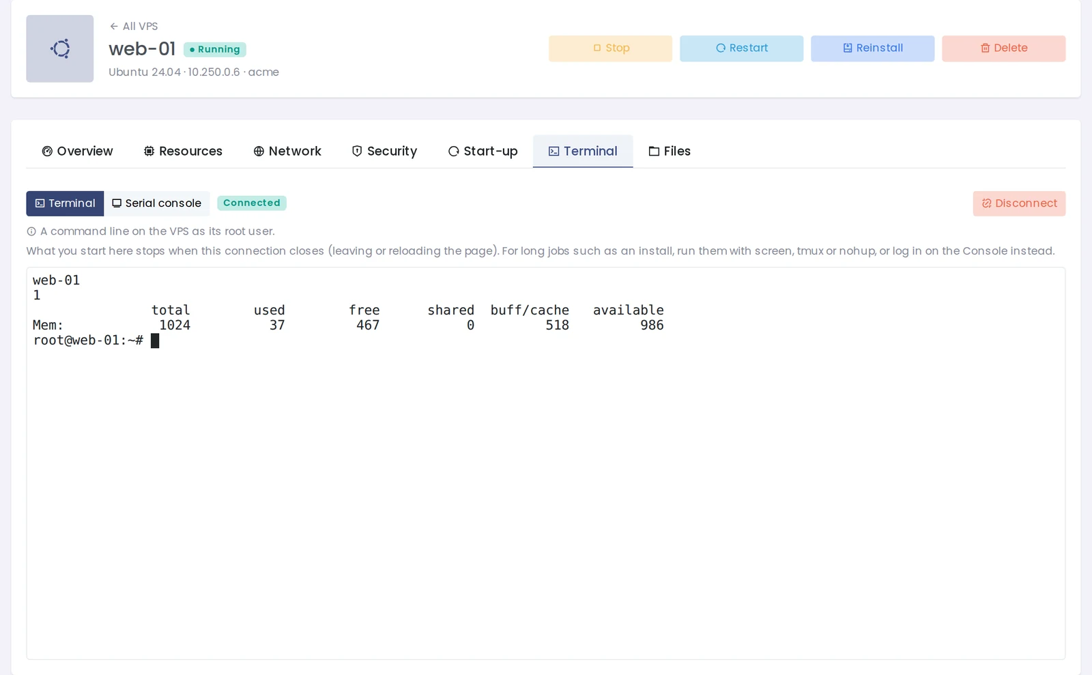Open the Files tab
Image resolution: width=1092 pixels, height=675 pixels.
click(670, 151)
